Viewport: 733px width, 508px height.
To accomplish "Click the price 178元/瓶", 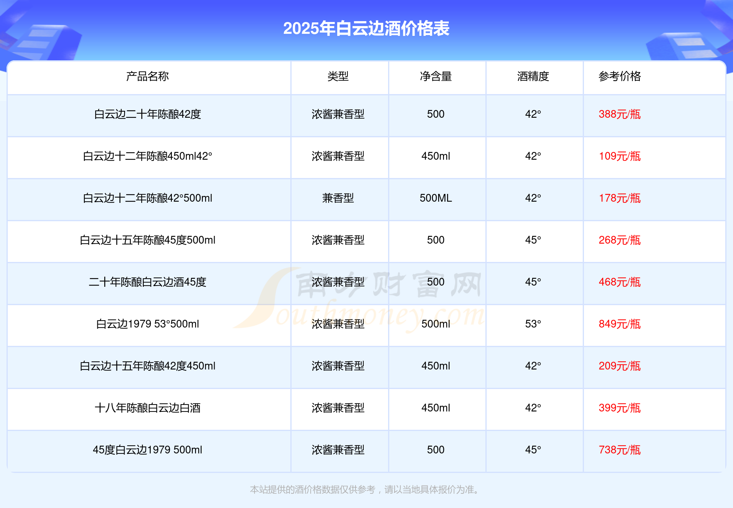I will tap(620, 198).
